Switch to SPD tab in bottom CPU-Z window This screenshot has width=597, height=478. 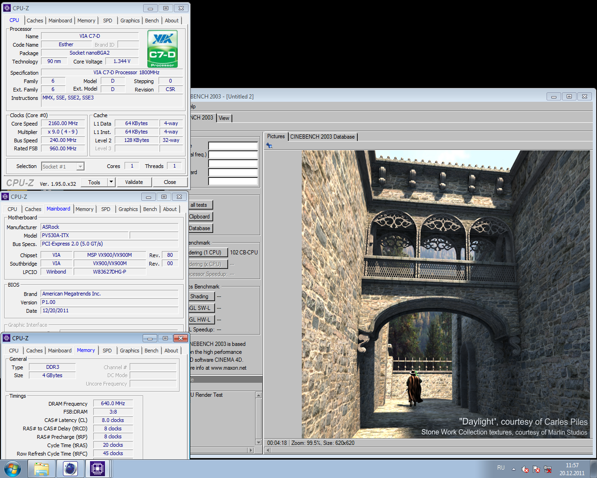coord(107,351)
